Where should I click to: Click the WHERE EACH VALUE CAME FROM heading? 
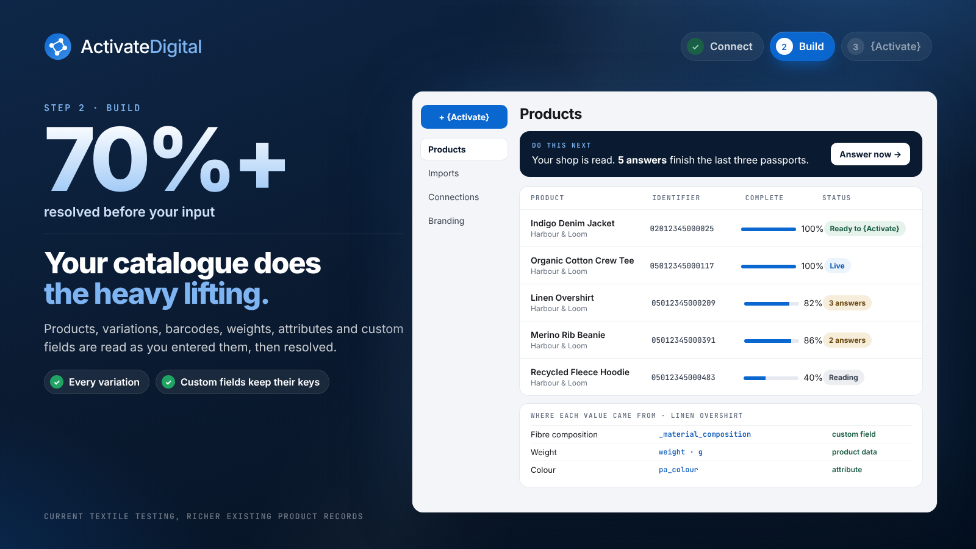(x=637, y=416)
